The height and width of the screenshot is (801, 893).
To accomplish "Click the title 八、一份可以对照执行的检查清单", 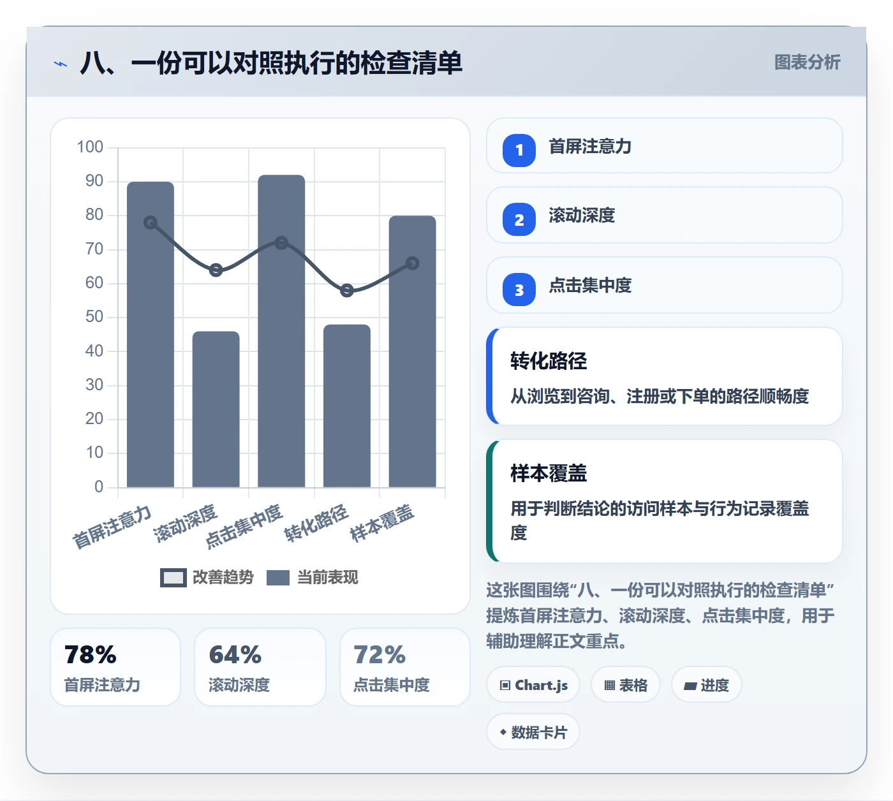I will 271,63.
